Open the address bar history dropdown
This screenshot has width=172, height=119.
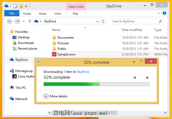(x=97, y=21)
